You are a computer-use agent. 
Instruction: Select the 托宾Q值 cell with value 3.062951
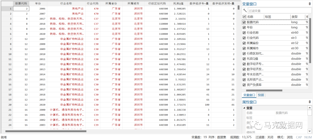(179, 54)
